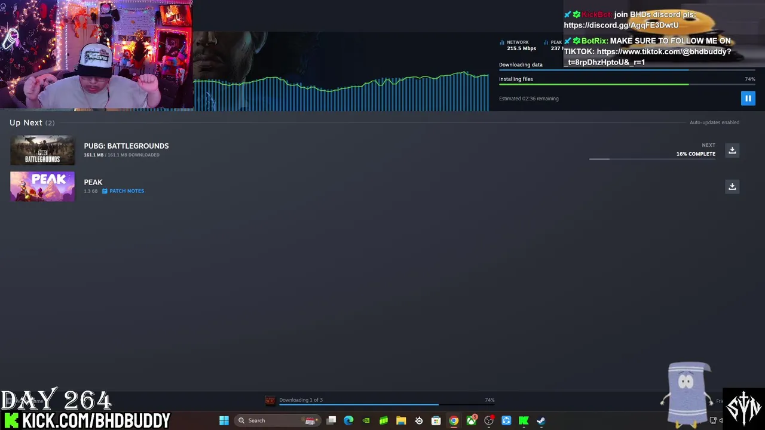Click the game icon beside 'Downloading 1 of 3'
Viewport: 765px width, 430px height.
(270, 401)
